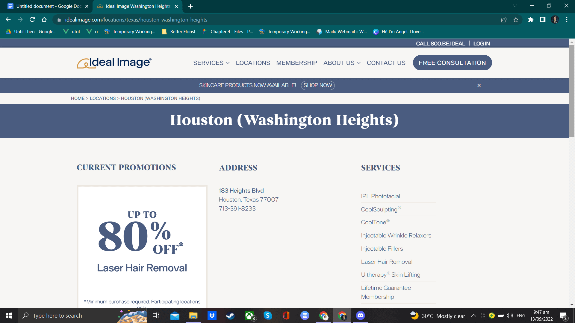Screen dimensions: 575x323
Task: Click the SHOP NOW button
Action: pyautogui.click(x=318, y=86)
